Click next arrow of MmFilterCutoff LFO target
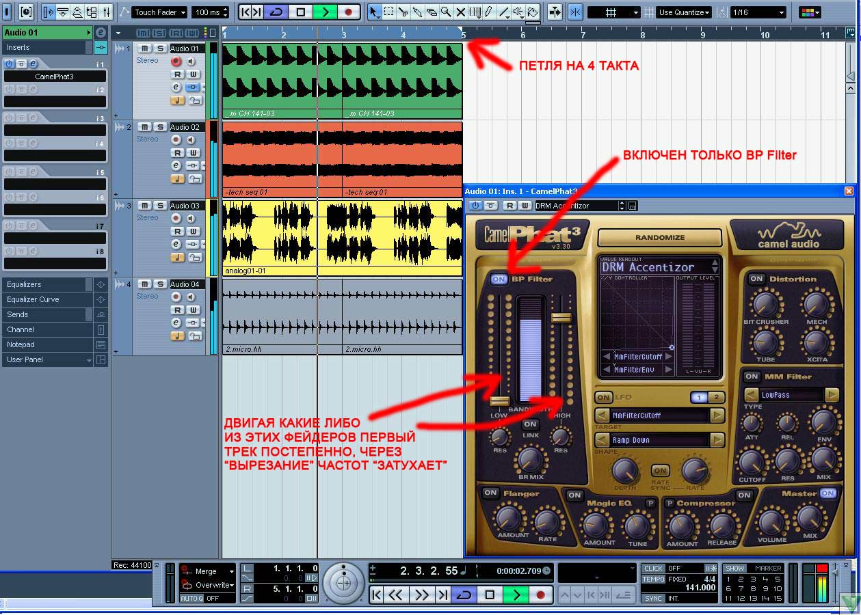Viewport: 861px width, 615px height. pyautogui.click(x=717, y=415)
